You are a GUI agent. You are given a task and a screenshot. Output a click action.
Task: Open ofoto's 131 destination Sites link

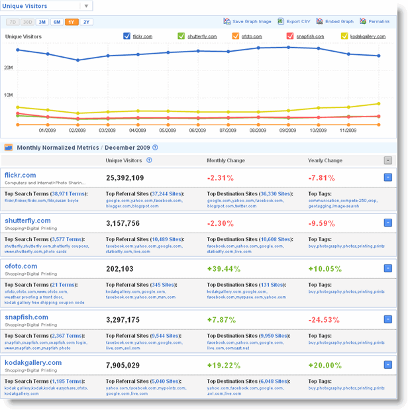272,285
